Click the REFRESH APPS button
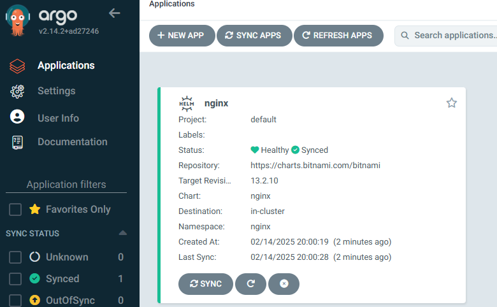The width and height of the screenshot is (497, 307). pyautogui.click(x=338, y=36)
